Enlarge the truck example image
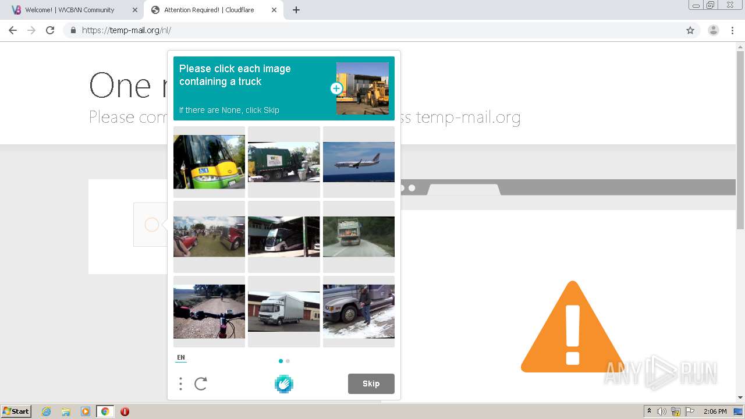Viewport: 745px width, 419px height. pyautogui.click(x=336, y=88)
